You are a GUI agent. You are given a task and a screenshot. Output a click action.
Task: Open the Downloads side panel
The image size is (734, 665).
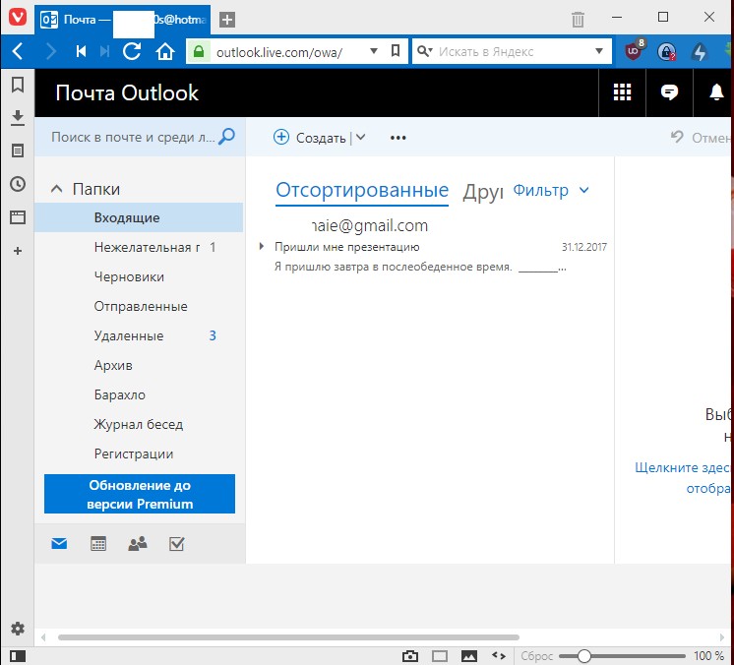pyautogui.click(x=18, y=118)
